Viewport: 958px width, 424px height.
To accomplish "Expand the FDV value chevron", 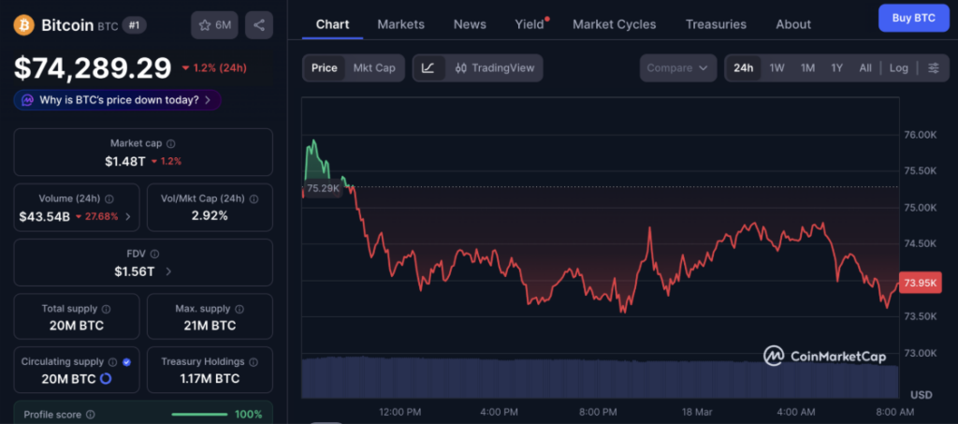I will [168, 271].
